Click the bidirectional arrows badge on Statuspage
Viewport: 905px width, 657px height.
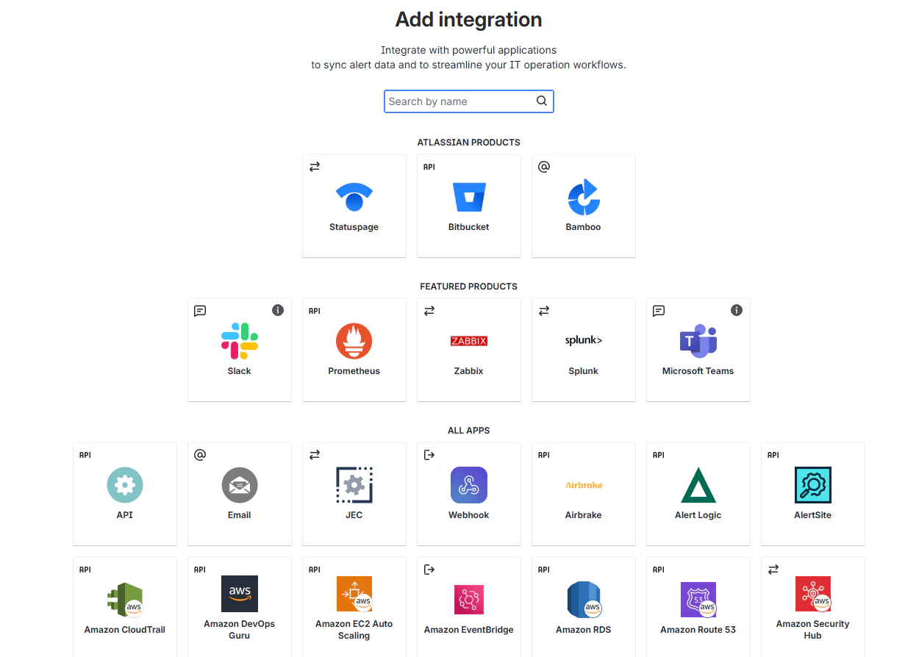coord(315,167)
